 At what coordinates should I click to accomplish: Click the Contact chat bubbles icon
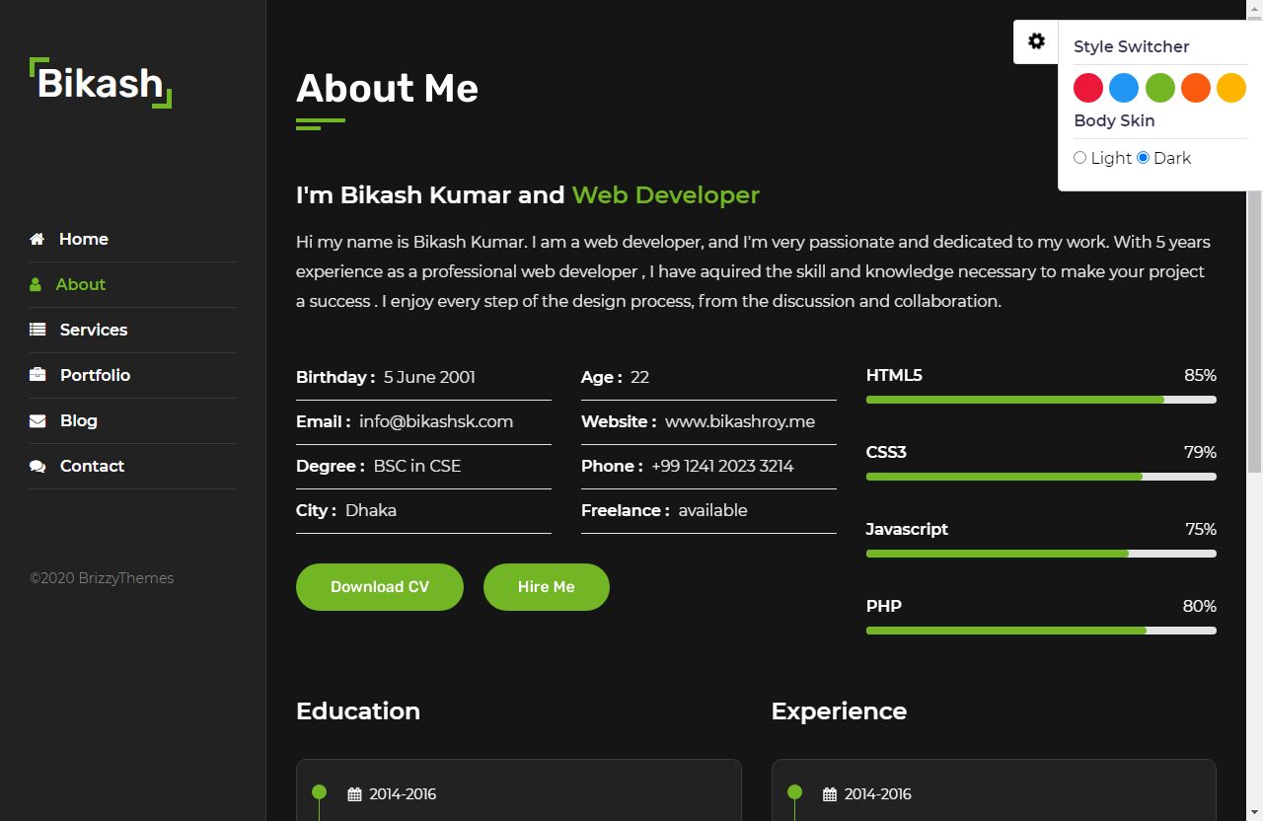(x=37, y=466)
